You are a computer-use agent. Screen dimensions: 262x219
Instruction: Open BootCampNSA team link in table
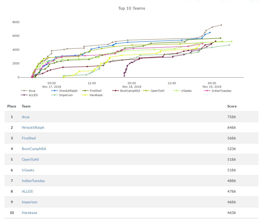pos(34,149)
